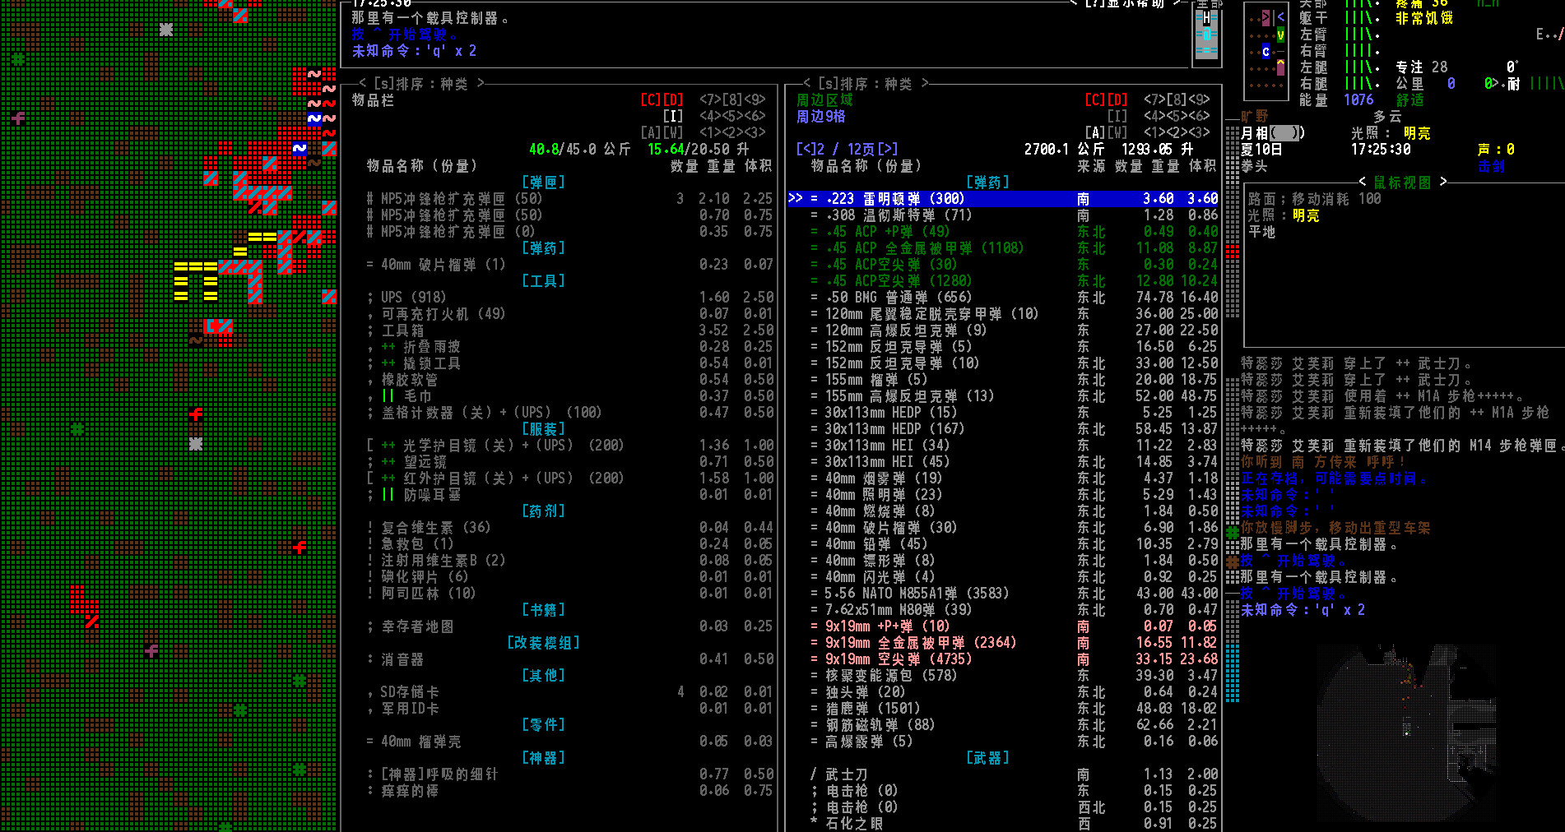Image resolution: width=1565 pixels, height=832 pixels.
Task: Click the 鼠标视图 panel header
Action: click(1403, 183)
